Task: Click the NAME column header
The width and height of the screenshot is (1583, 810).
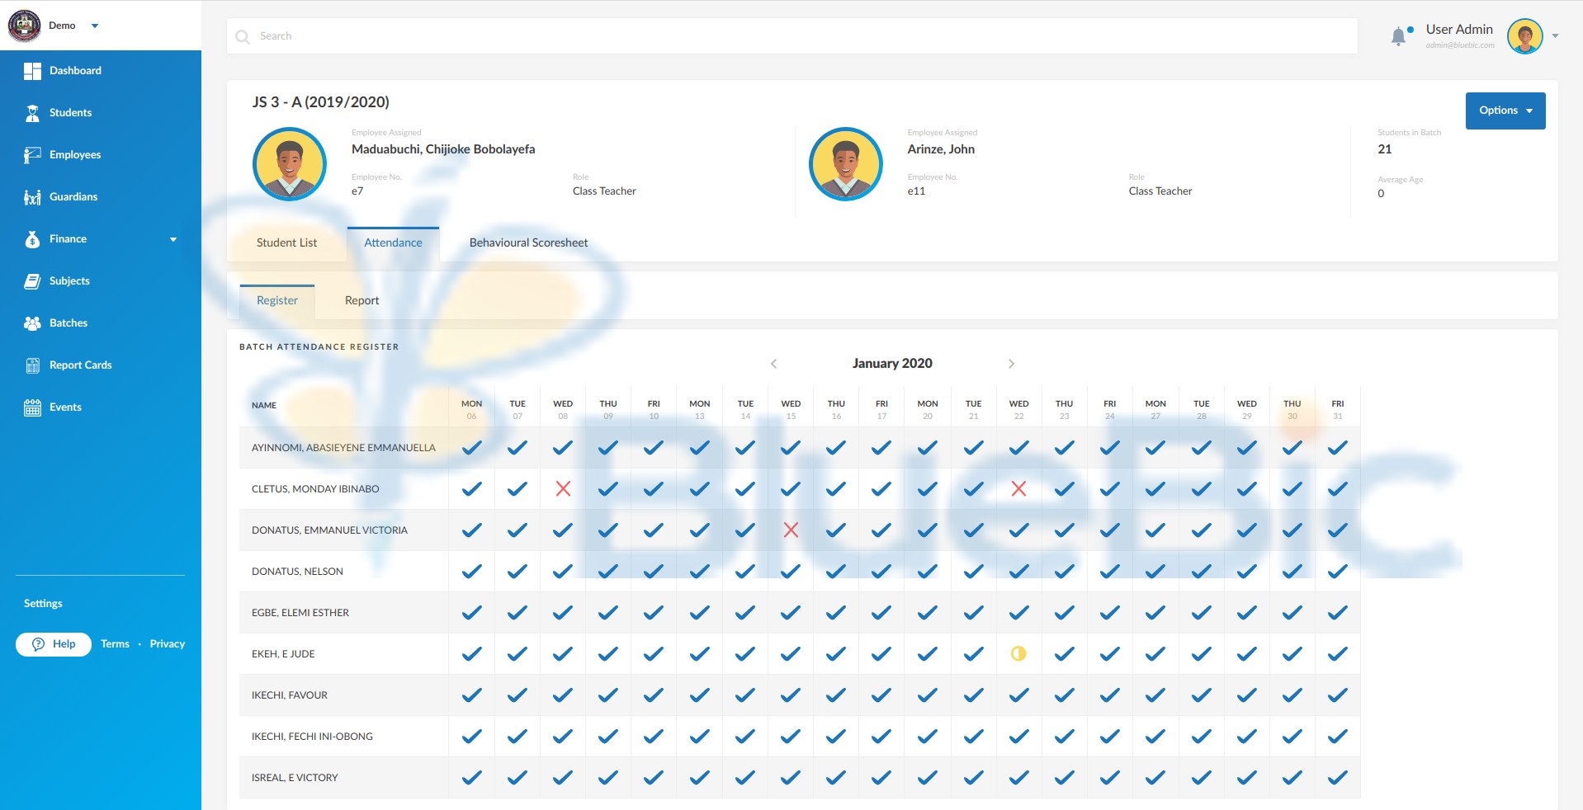Action: [264, 406]
